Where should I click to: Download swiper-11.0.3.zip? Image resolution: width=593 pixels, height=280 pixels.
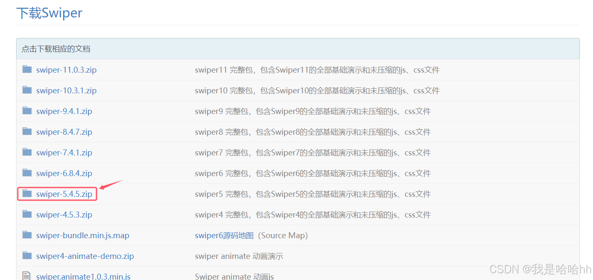tap(66, 70)
